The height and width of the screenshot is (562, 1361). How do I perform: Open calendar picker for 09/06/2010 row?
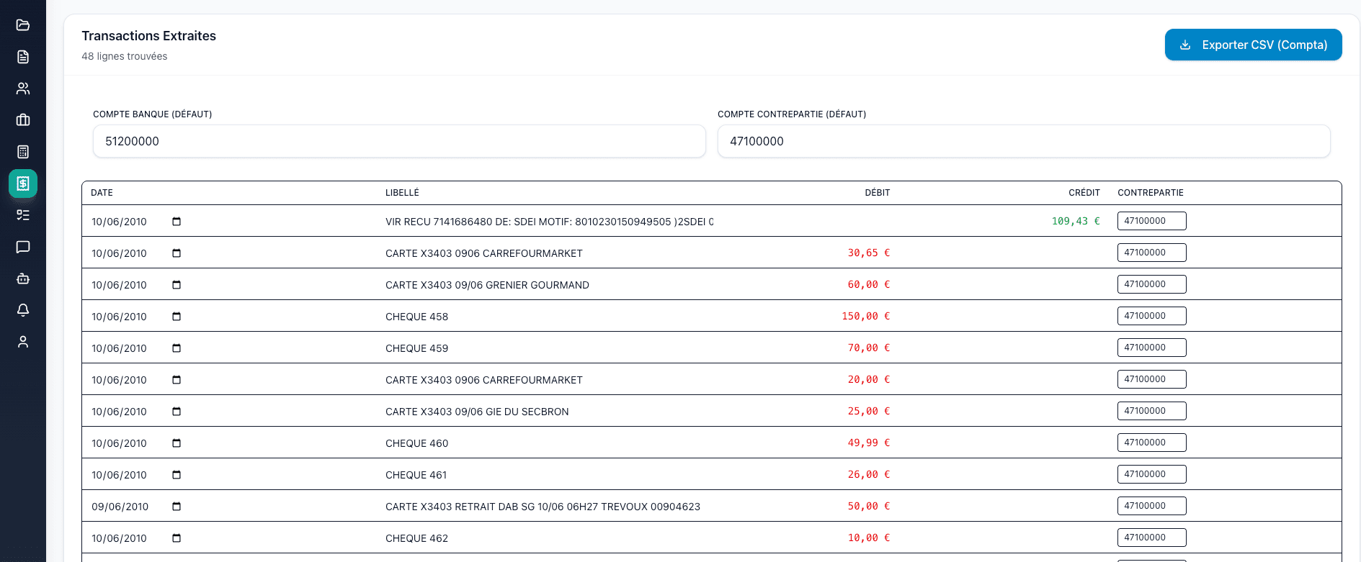pyautogui.click(x=177, y=507)
